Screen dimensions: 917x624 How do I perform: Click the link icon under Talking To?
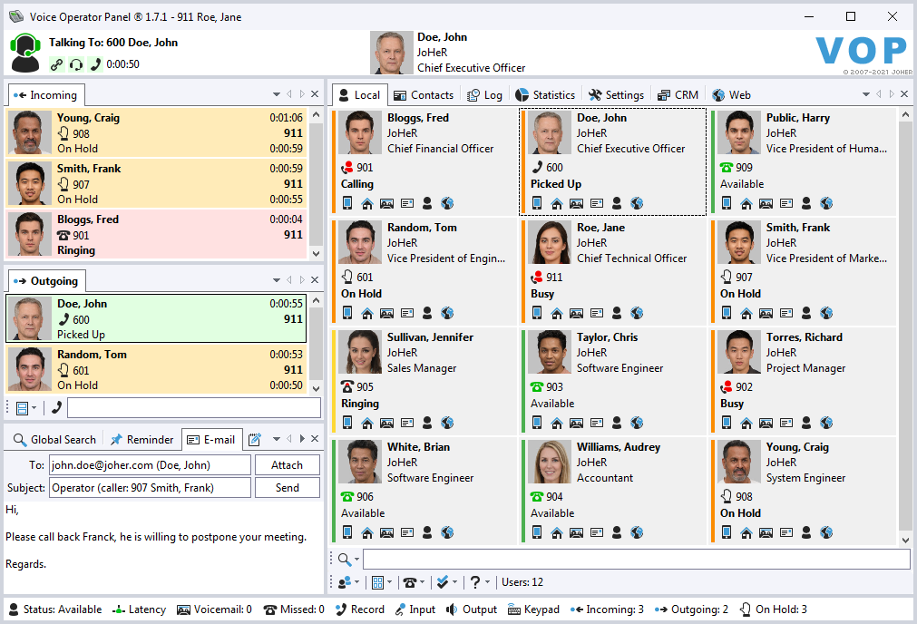point(57,64)
